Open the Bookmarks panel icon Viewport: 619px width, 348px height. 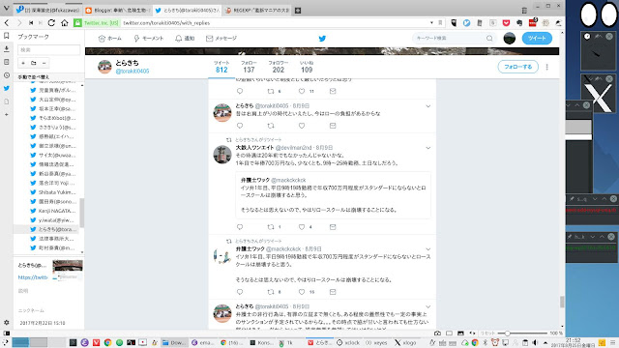tap(7, 36)
